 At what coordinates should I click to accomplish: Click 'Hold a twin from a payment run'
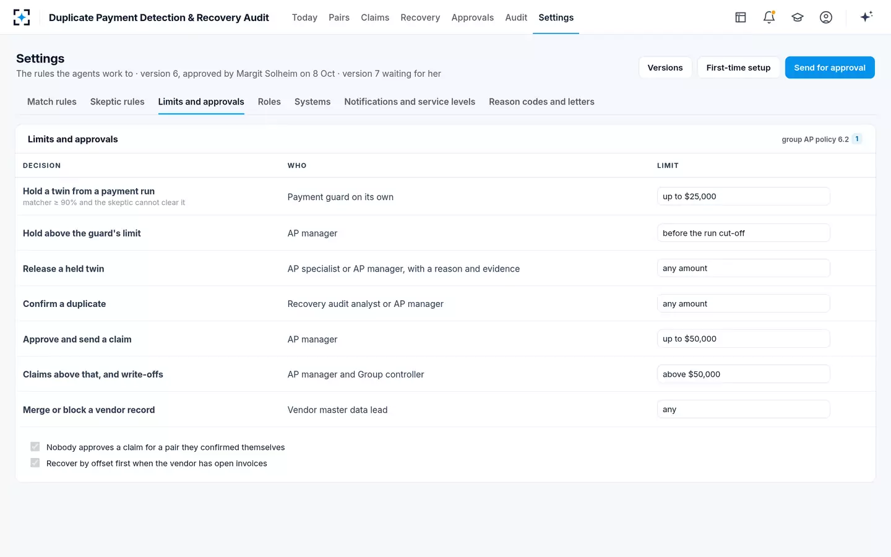click(88, 191)
